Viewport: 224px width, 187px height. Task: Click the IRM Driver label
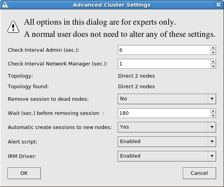pyautogui.click(x=22, y=156)
